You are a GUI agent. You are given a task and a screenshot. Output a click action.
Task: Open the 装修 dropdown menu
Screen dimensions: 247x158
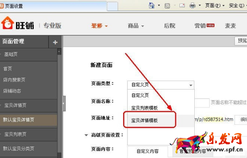(99, 25)
